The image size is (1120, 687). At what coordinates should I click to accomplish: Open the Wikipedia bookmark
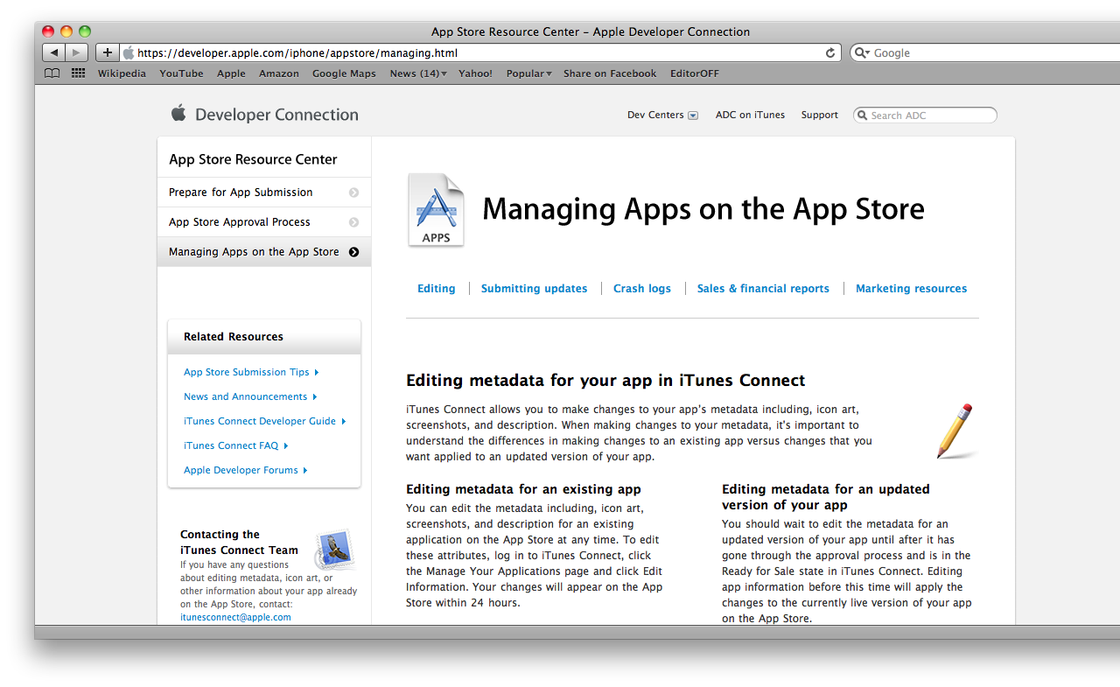click(122, 74)
